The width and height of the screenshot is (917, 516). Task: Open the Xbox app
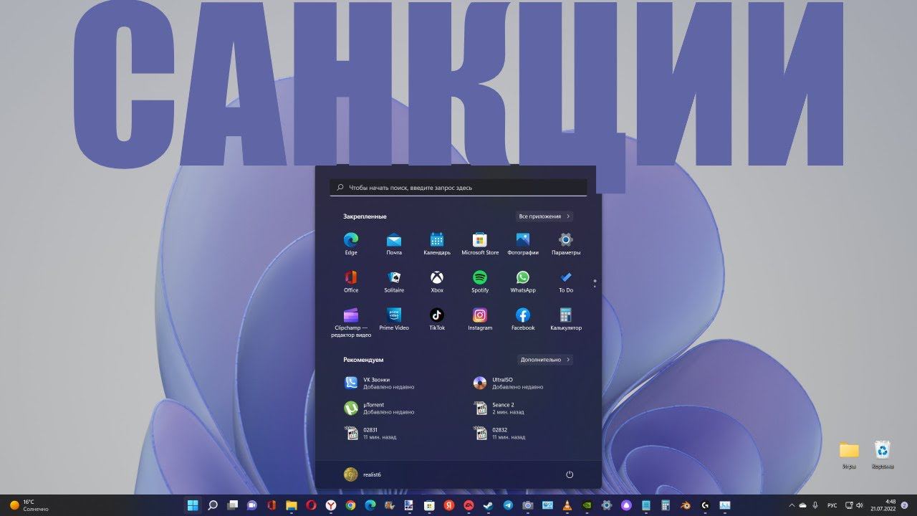437,281
